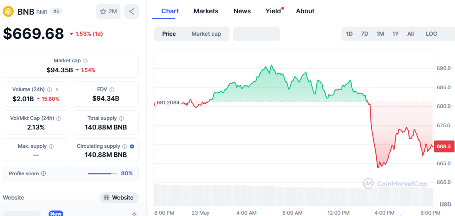
Task: Toggle LOG scale on chart
Action: (432, 34)
